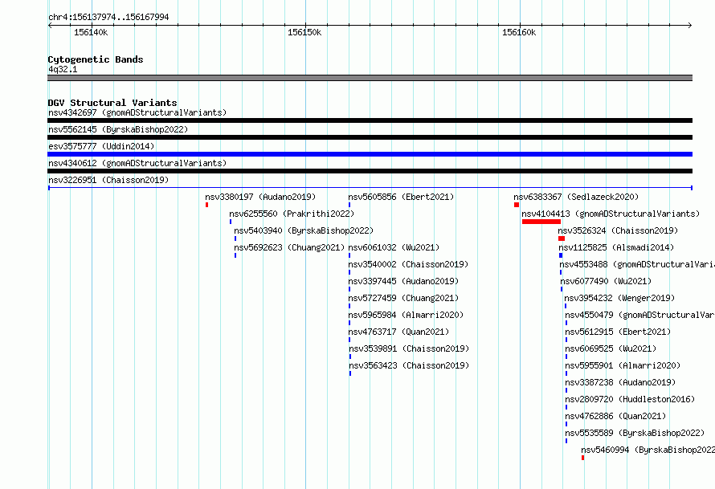The width and height of the screenshot is (715, 489).
Task: Click the red nsv5460994 marker
Action: click(x=582, y=458)
